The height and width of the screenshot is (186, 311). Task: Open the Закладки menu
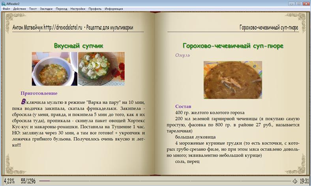click(46, 8)
